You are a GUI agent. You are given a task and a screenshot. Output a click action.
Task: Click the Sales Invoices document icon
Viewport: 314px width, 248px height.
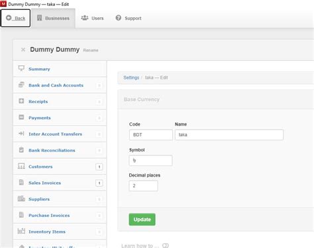tap(21, 182)
